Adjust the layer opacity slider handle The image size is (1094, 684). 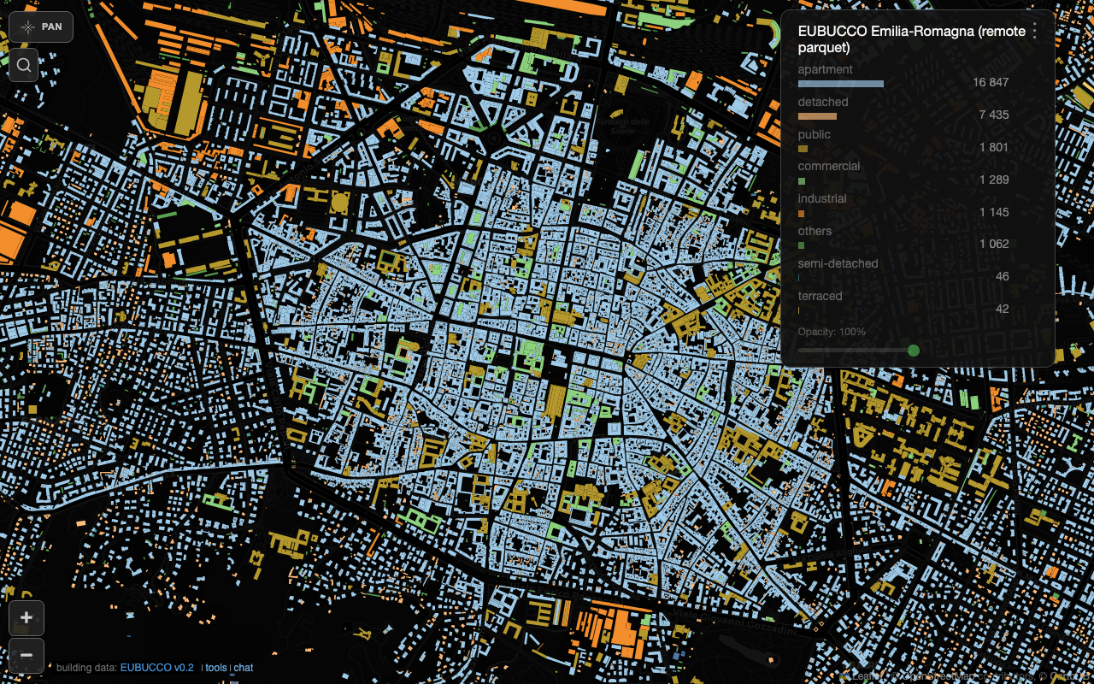click(x=914, y=351)
